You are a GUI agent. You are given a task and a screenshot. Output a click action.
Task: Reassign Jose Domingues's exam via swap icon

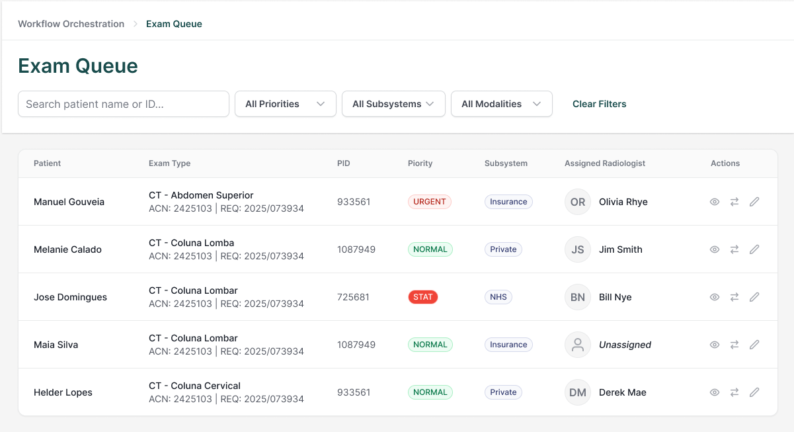point(734,297)
